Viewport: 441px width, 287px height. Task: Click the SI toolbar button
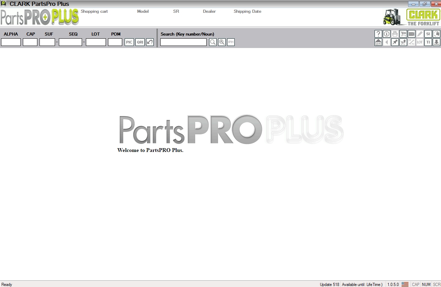pos(428,34)
